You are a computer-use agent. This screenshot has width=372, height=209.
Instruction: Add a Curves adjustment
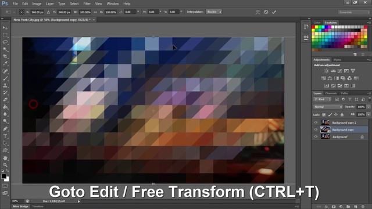coord(339,71)
